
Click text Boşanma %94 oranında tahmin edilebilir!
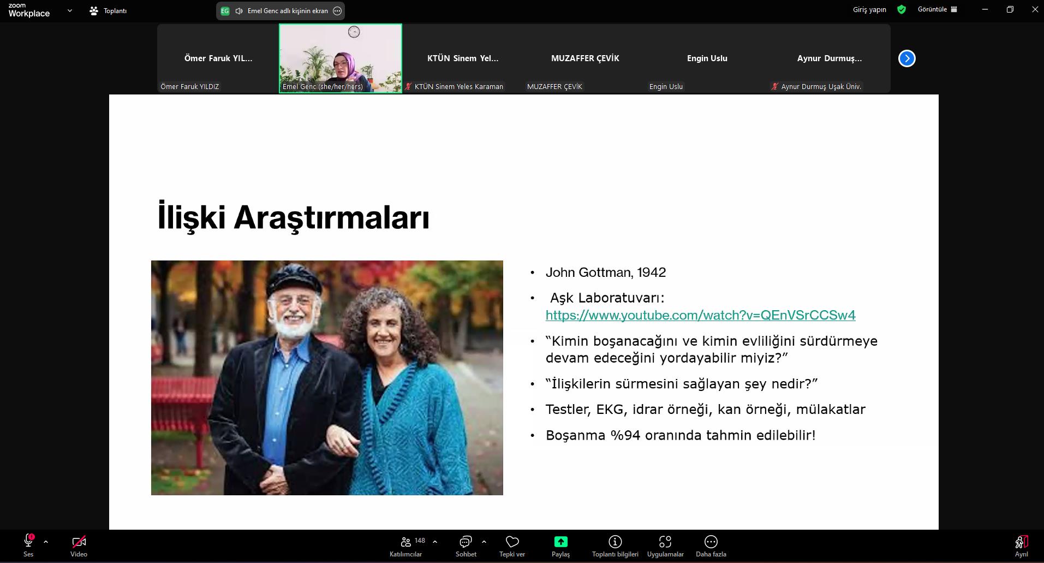pyautogui.click(x=681, y=435)
